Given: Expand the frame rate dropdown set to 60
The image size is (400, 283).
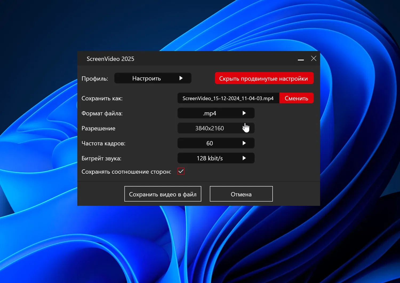Looking at the screenshot, I should click(x=216, y=143).
